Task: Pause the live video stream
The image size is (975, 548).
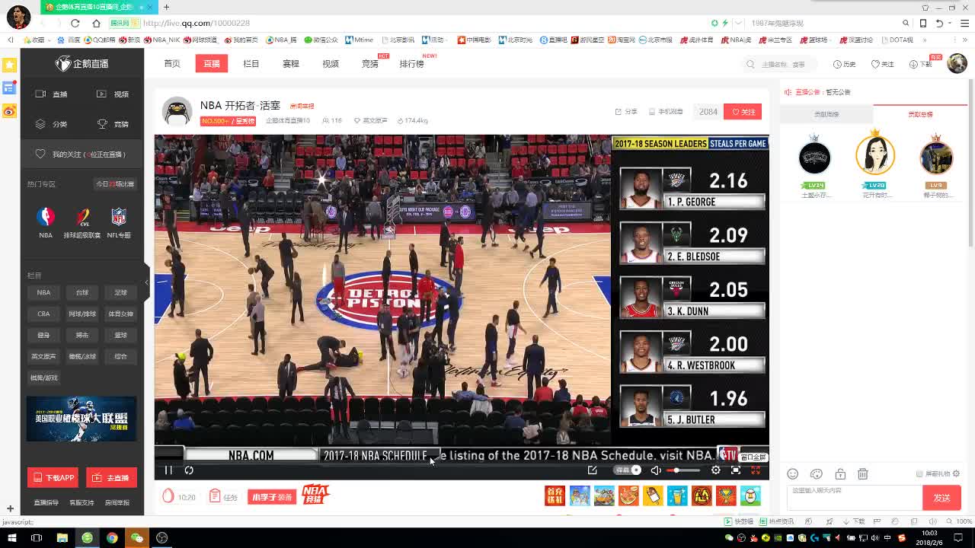Action: click(x=168, y=470)
